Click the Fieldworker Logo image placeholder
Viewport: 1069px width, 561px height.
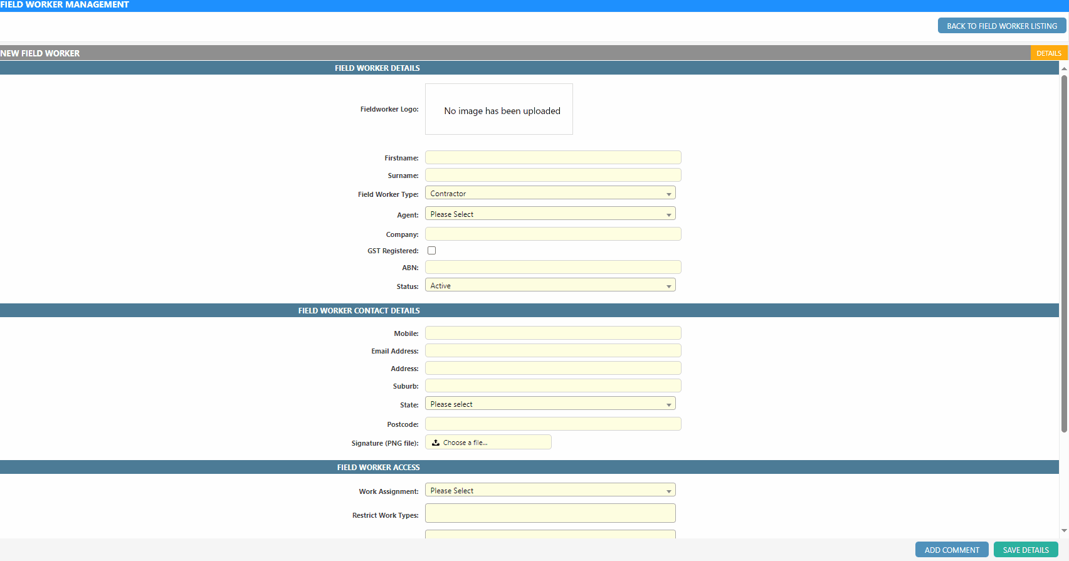(499, 109)
